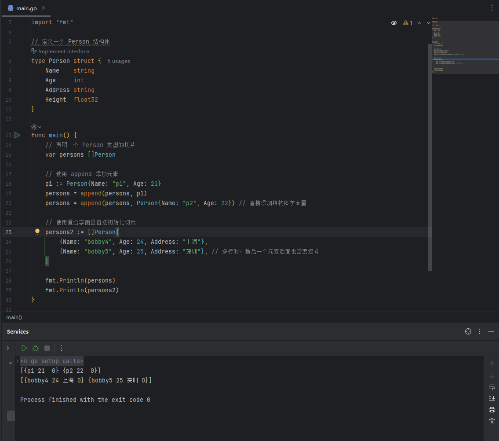Click 'var persons []Person' declaration
Screen dimensions: 499x441
click(x=80, y=154)
